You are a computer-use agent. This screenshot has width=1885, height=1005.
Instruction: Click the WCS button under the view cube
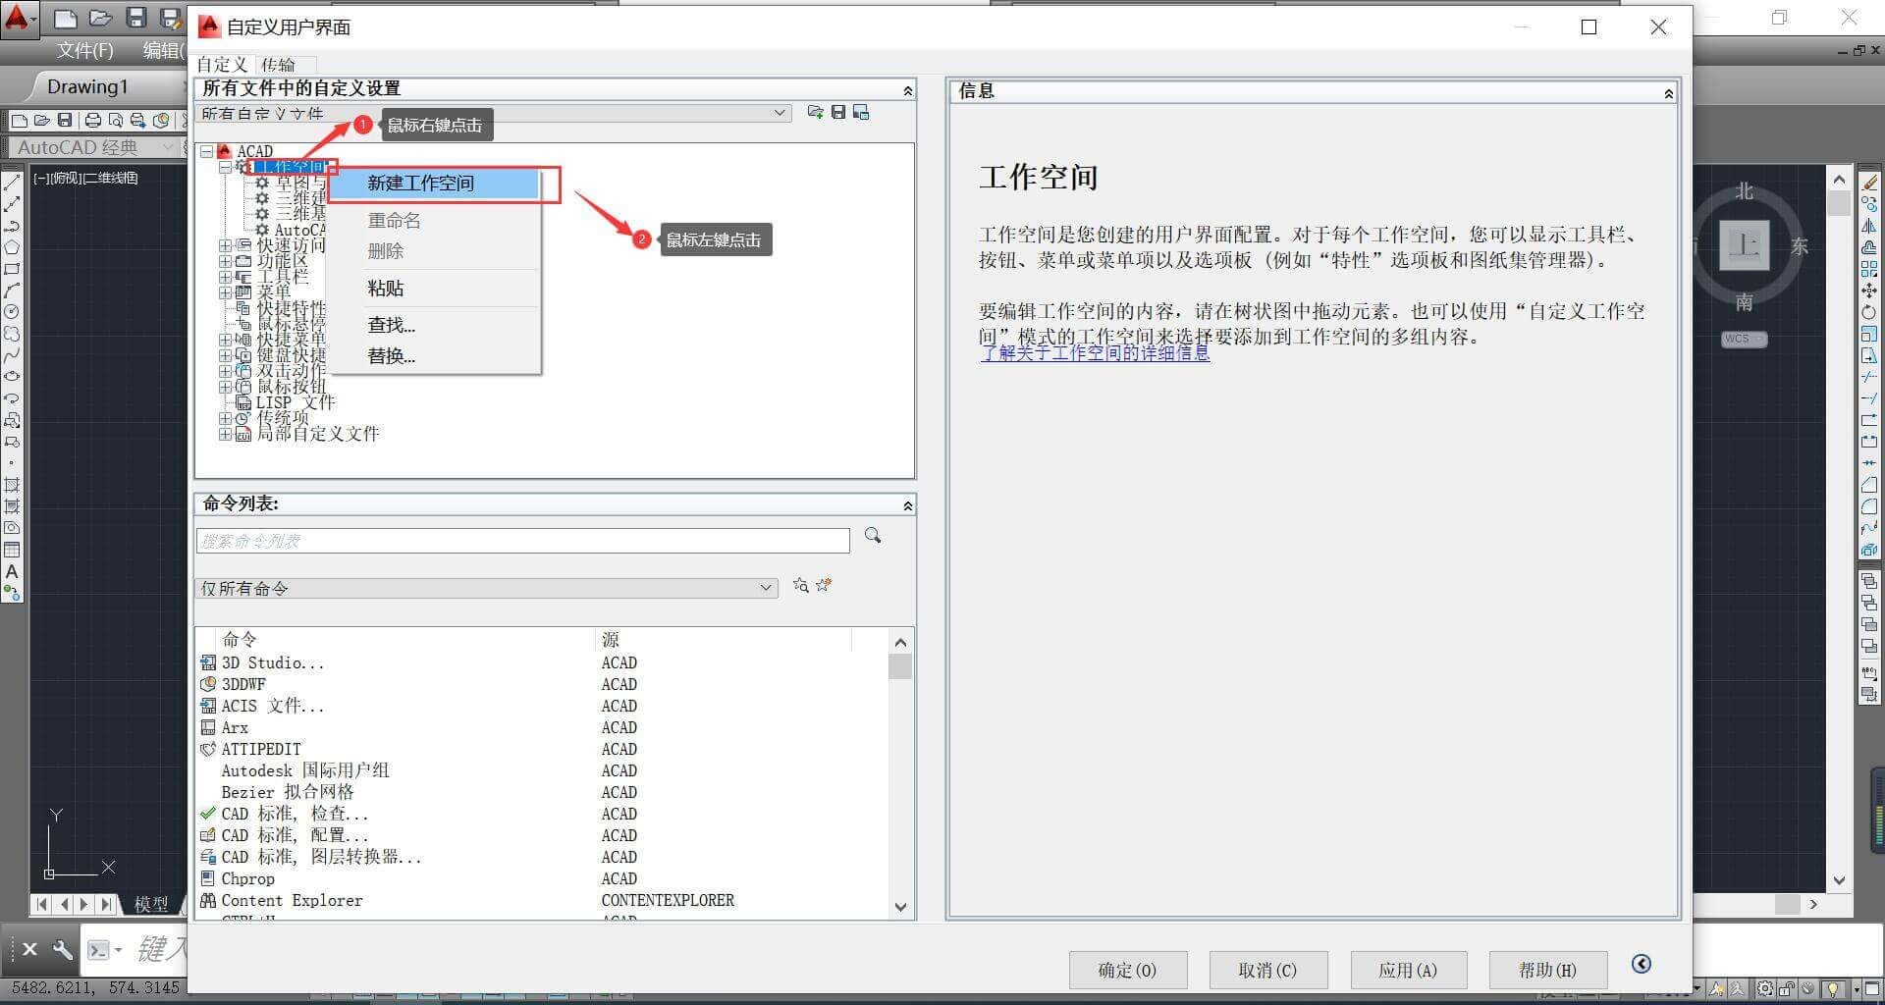pos(1744,339)
